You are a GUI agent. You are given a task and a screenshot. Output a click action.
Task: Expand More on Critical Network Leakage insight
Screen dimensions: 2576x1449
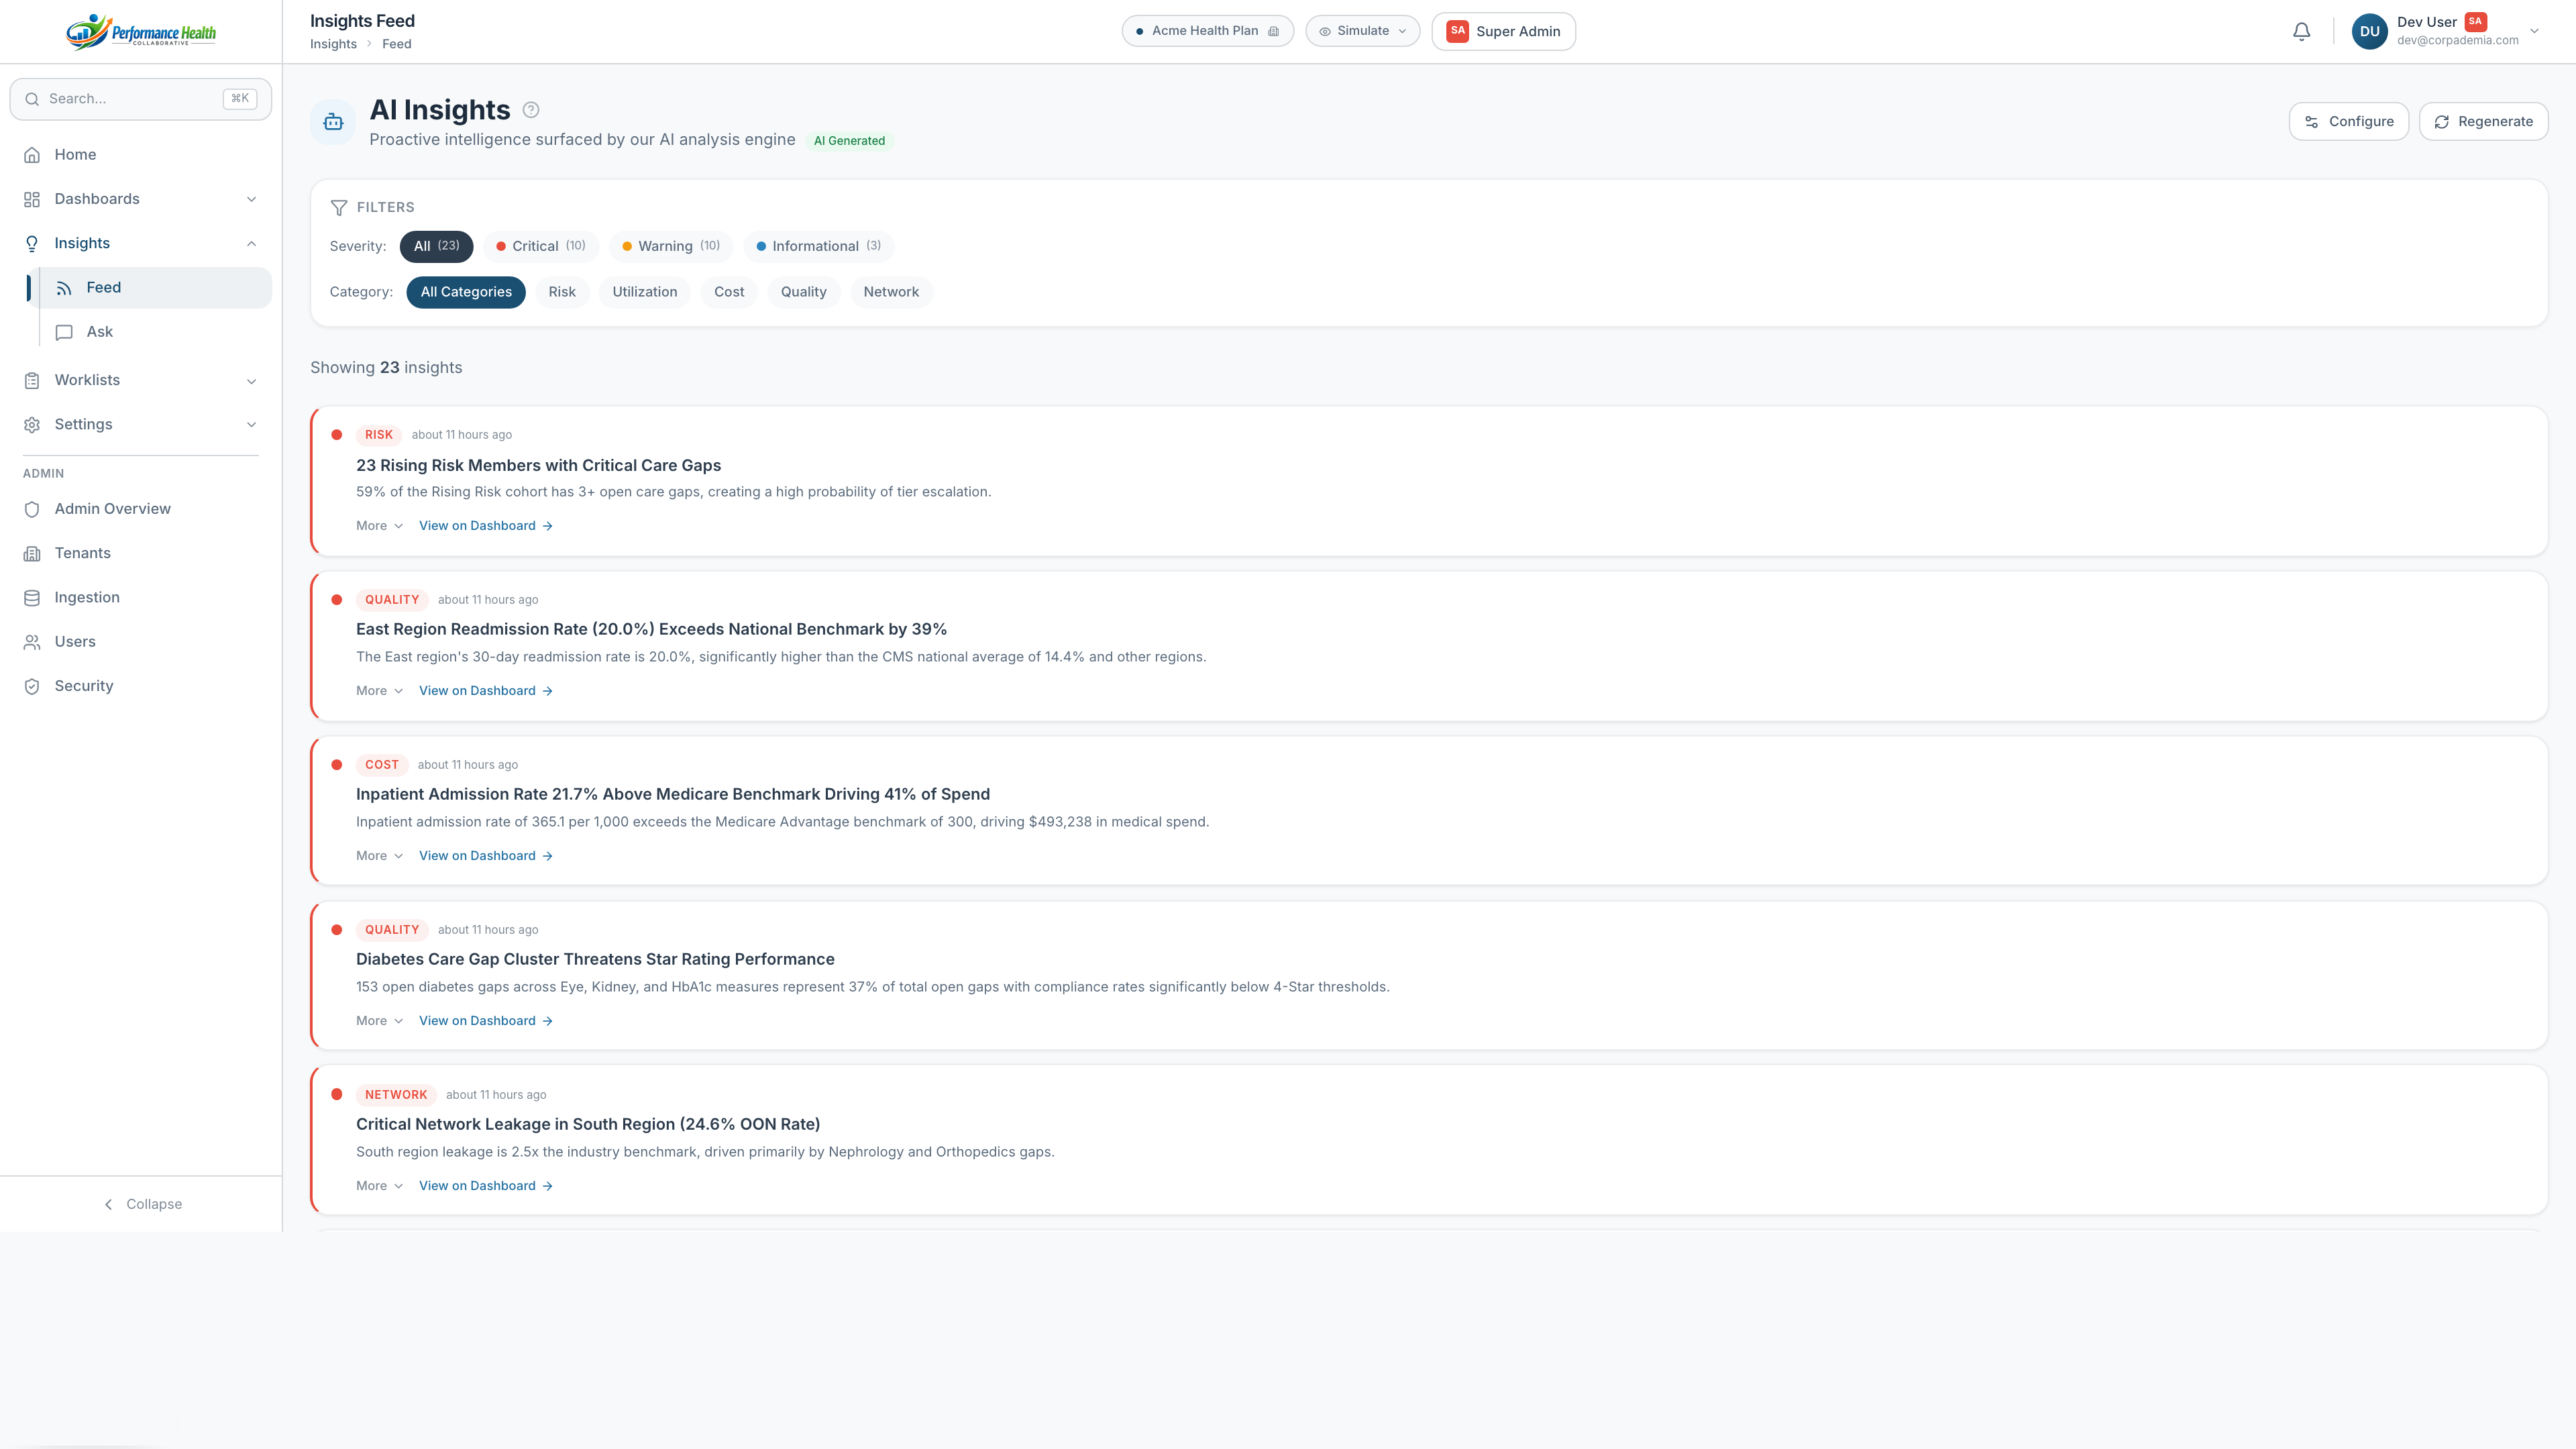379,1186
